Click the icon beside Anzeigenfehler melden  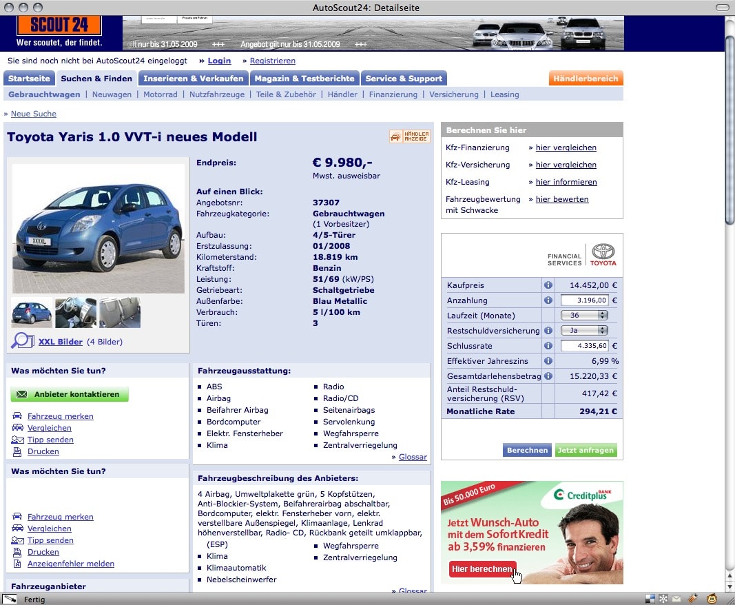17,564
